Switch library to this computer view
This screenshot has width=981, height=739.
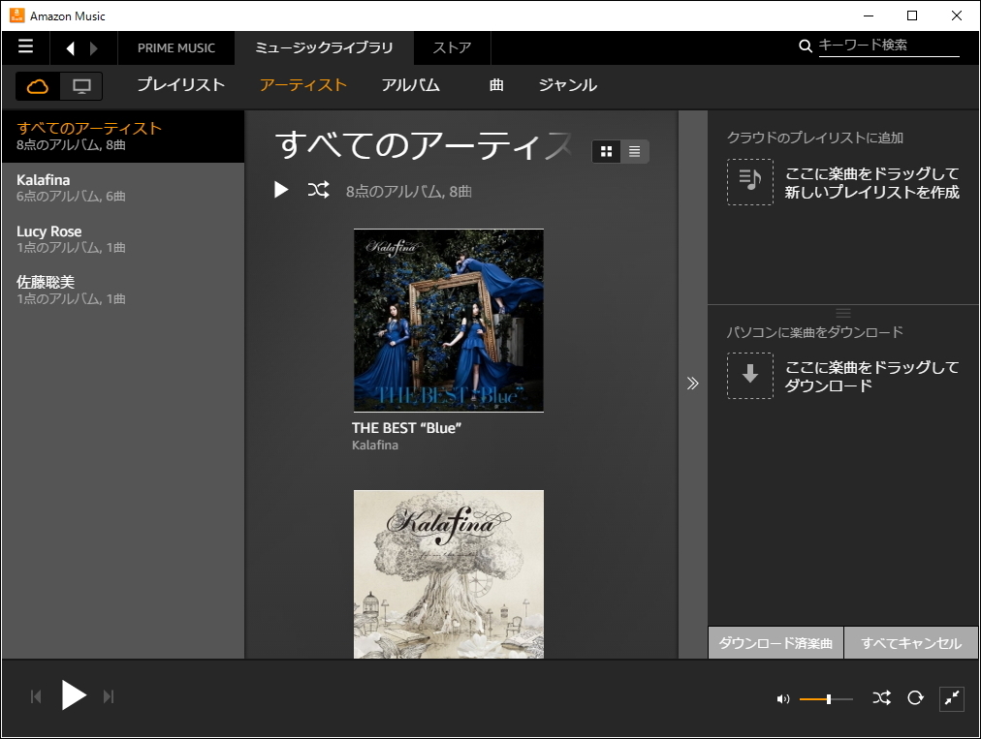point(82,86)
